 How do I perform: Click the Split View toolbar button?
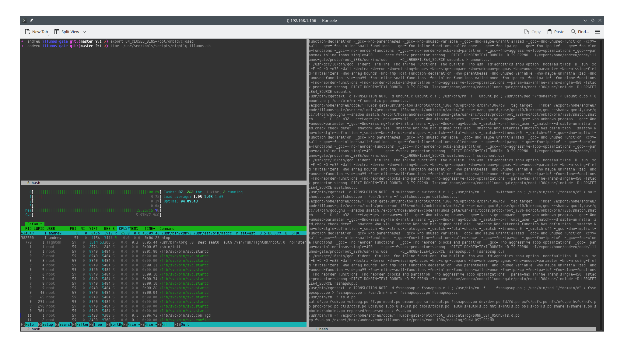click(x=67, y=32)
